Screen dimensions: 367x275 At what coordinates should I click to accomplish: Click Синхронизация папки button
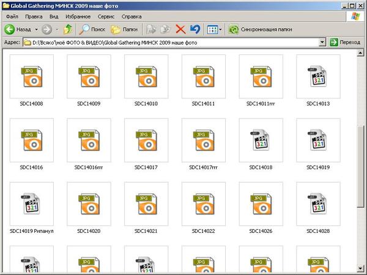point(260,29)
